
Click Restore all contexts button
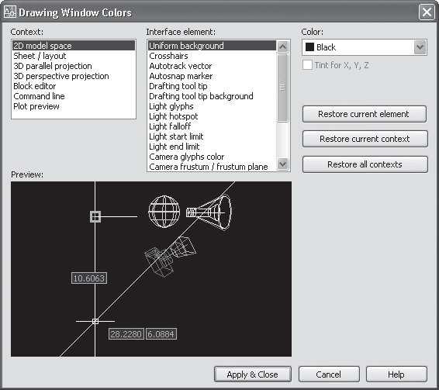tap(365, 164)
